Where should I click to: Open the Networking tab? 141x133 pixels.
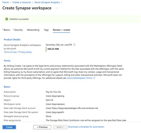click(33, 30)
